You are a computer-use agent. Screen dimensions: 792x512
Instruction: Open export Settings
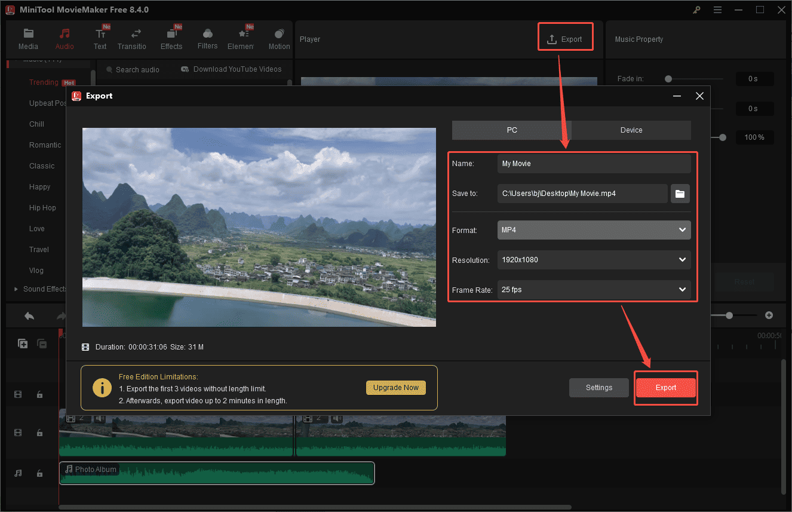point(598,387)
